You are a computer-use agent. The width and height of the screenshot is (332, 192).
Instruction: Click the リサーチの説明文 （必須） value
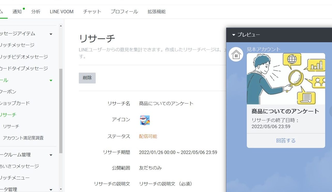(165, 184)
